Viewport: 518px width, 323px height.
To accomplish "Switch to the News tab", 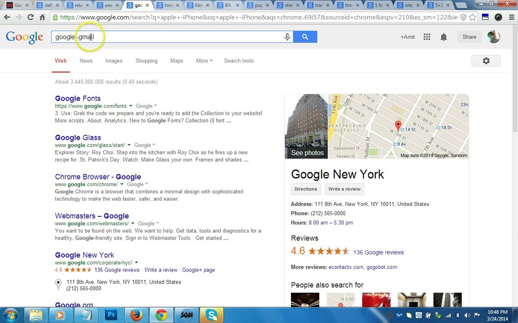I will [86, 61].
